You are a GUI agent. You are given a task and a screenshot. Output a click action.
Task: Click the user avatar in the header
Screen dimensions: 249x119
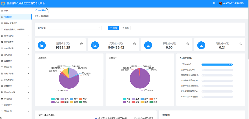221,3
